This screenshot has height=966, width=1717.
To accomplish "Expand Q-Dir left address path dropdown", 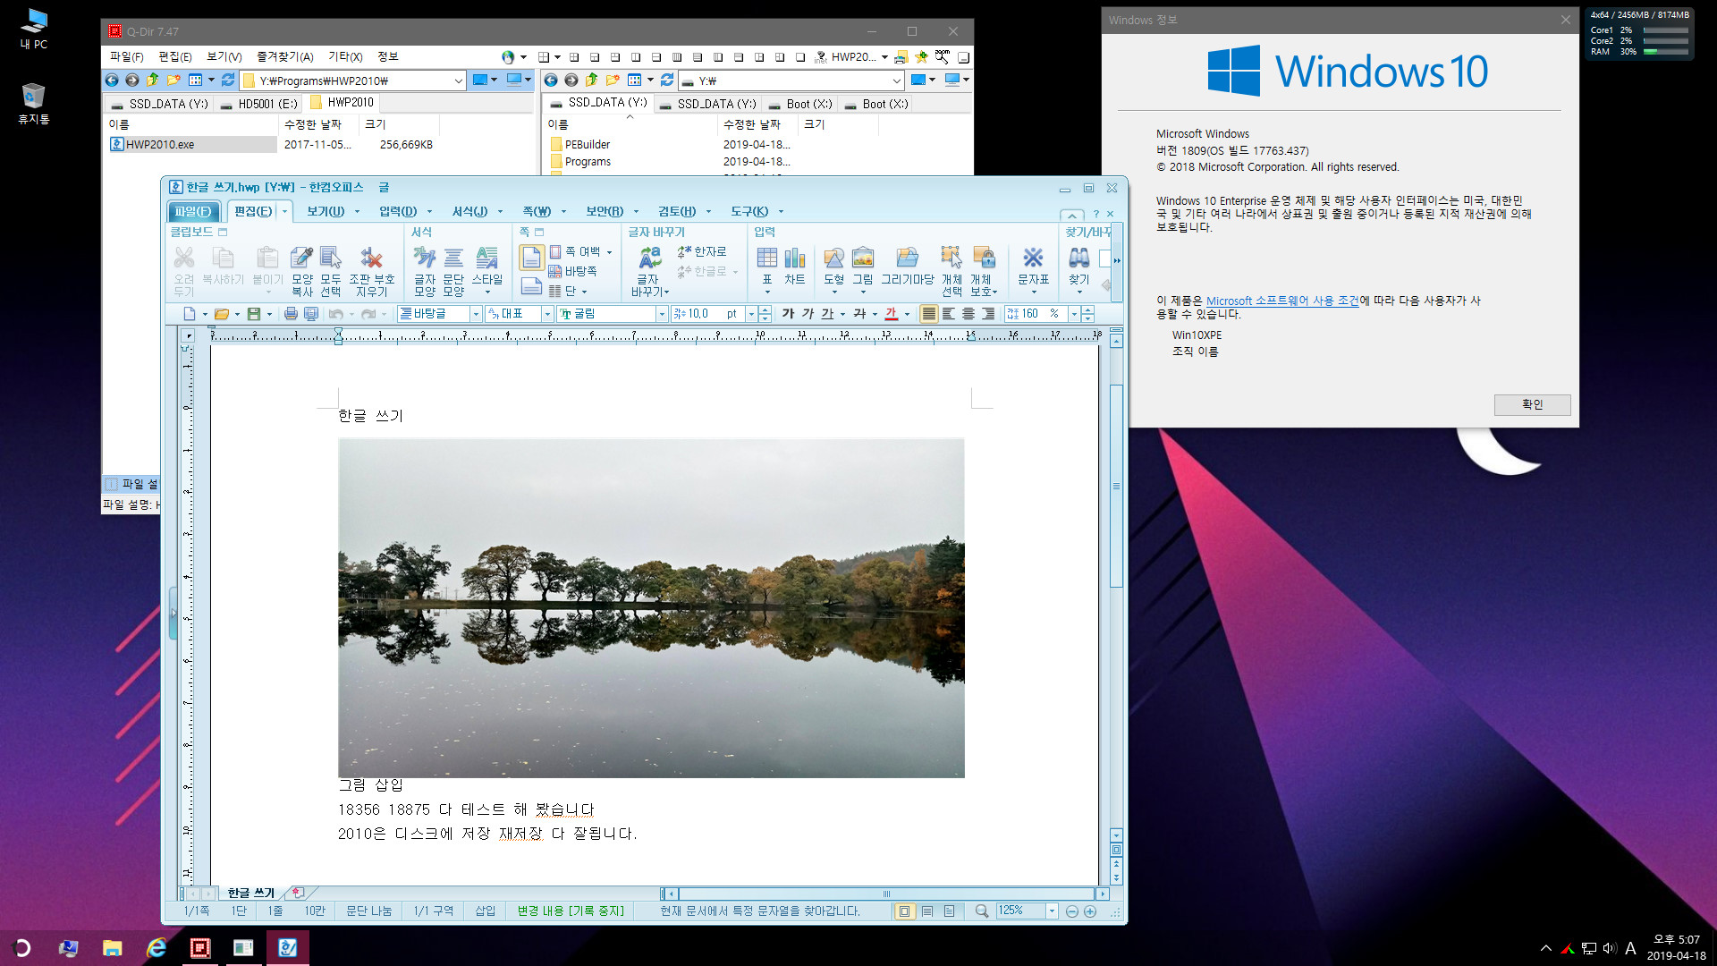I will point(458,80).
